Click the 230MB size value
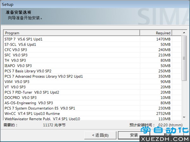Screen dimensions: 190x142 pyautogui.click(x=164, y=108)
